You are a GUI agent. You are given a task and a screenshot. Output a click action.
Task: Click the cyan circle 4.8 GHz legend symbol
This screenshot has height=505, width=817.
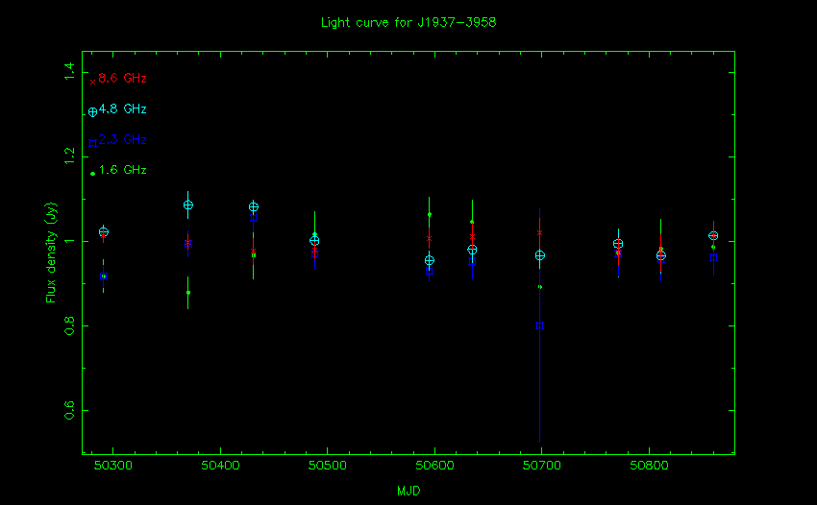point(92,112)
